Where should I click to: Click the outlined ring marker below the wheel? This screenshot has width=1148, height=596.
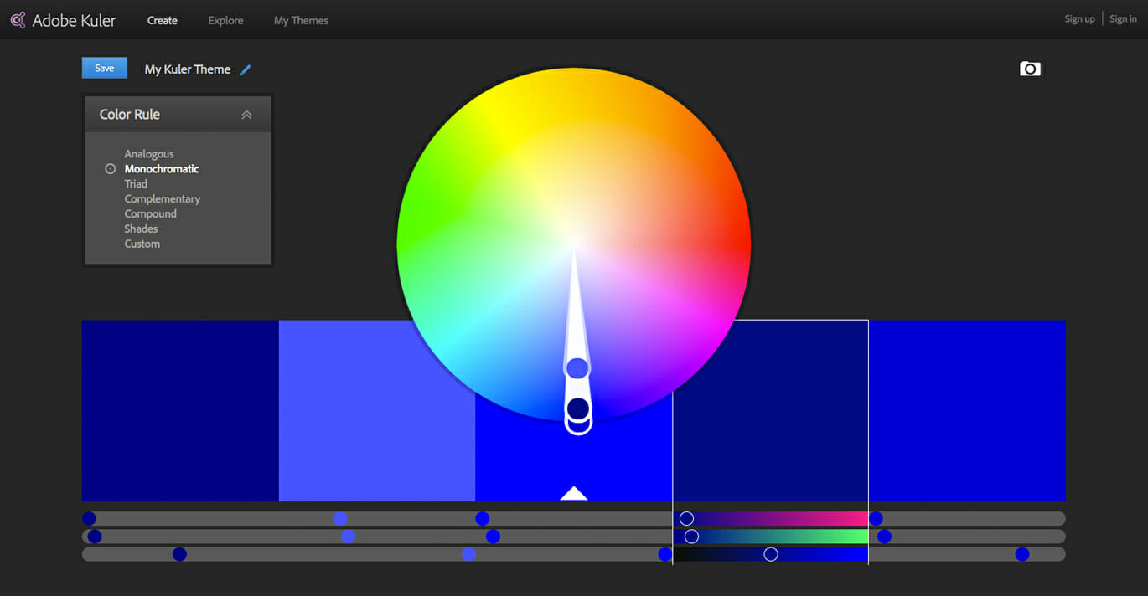578,424
